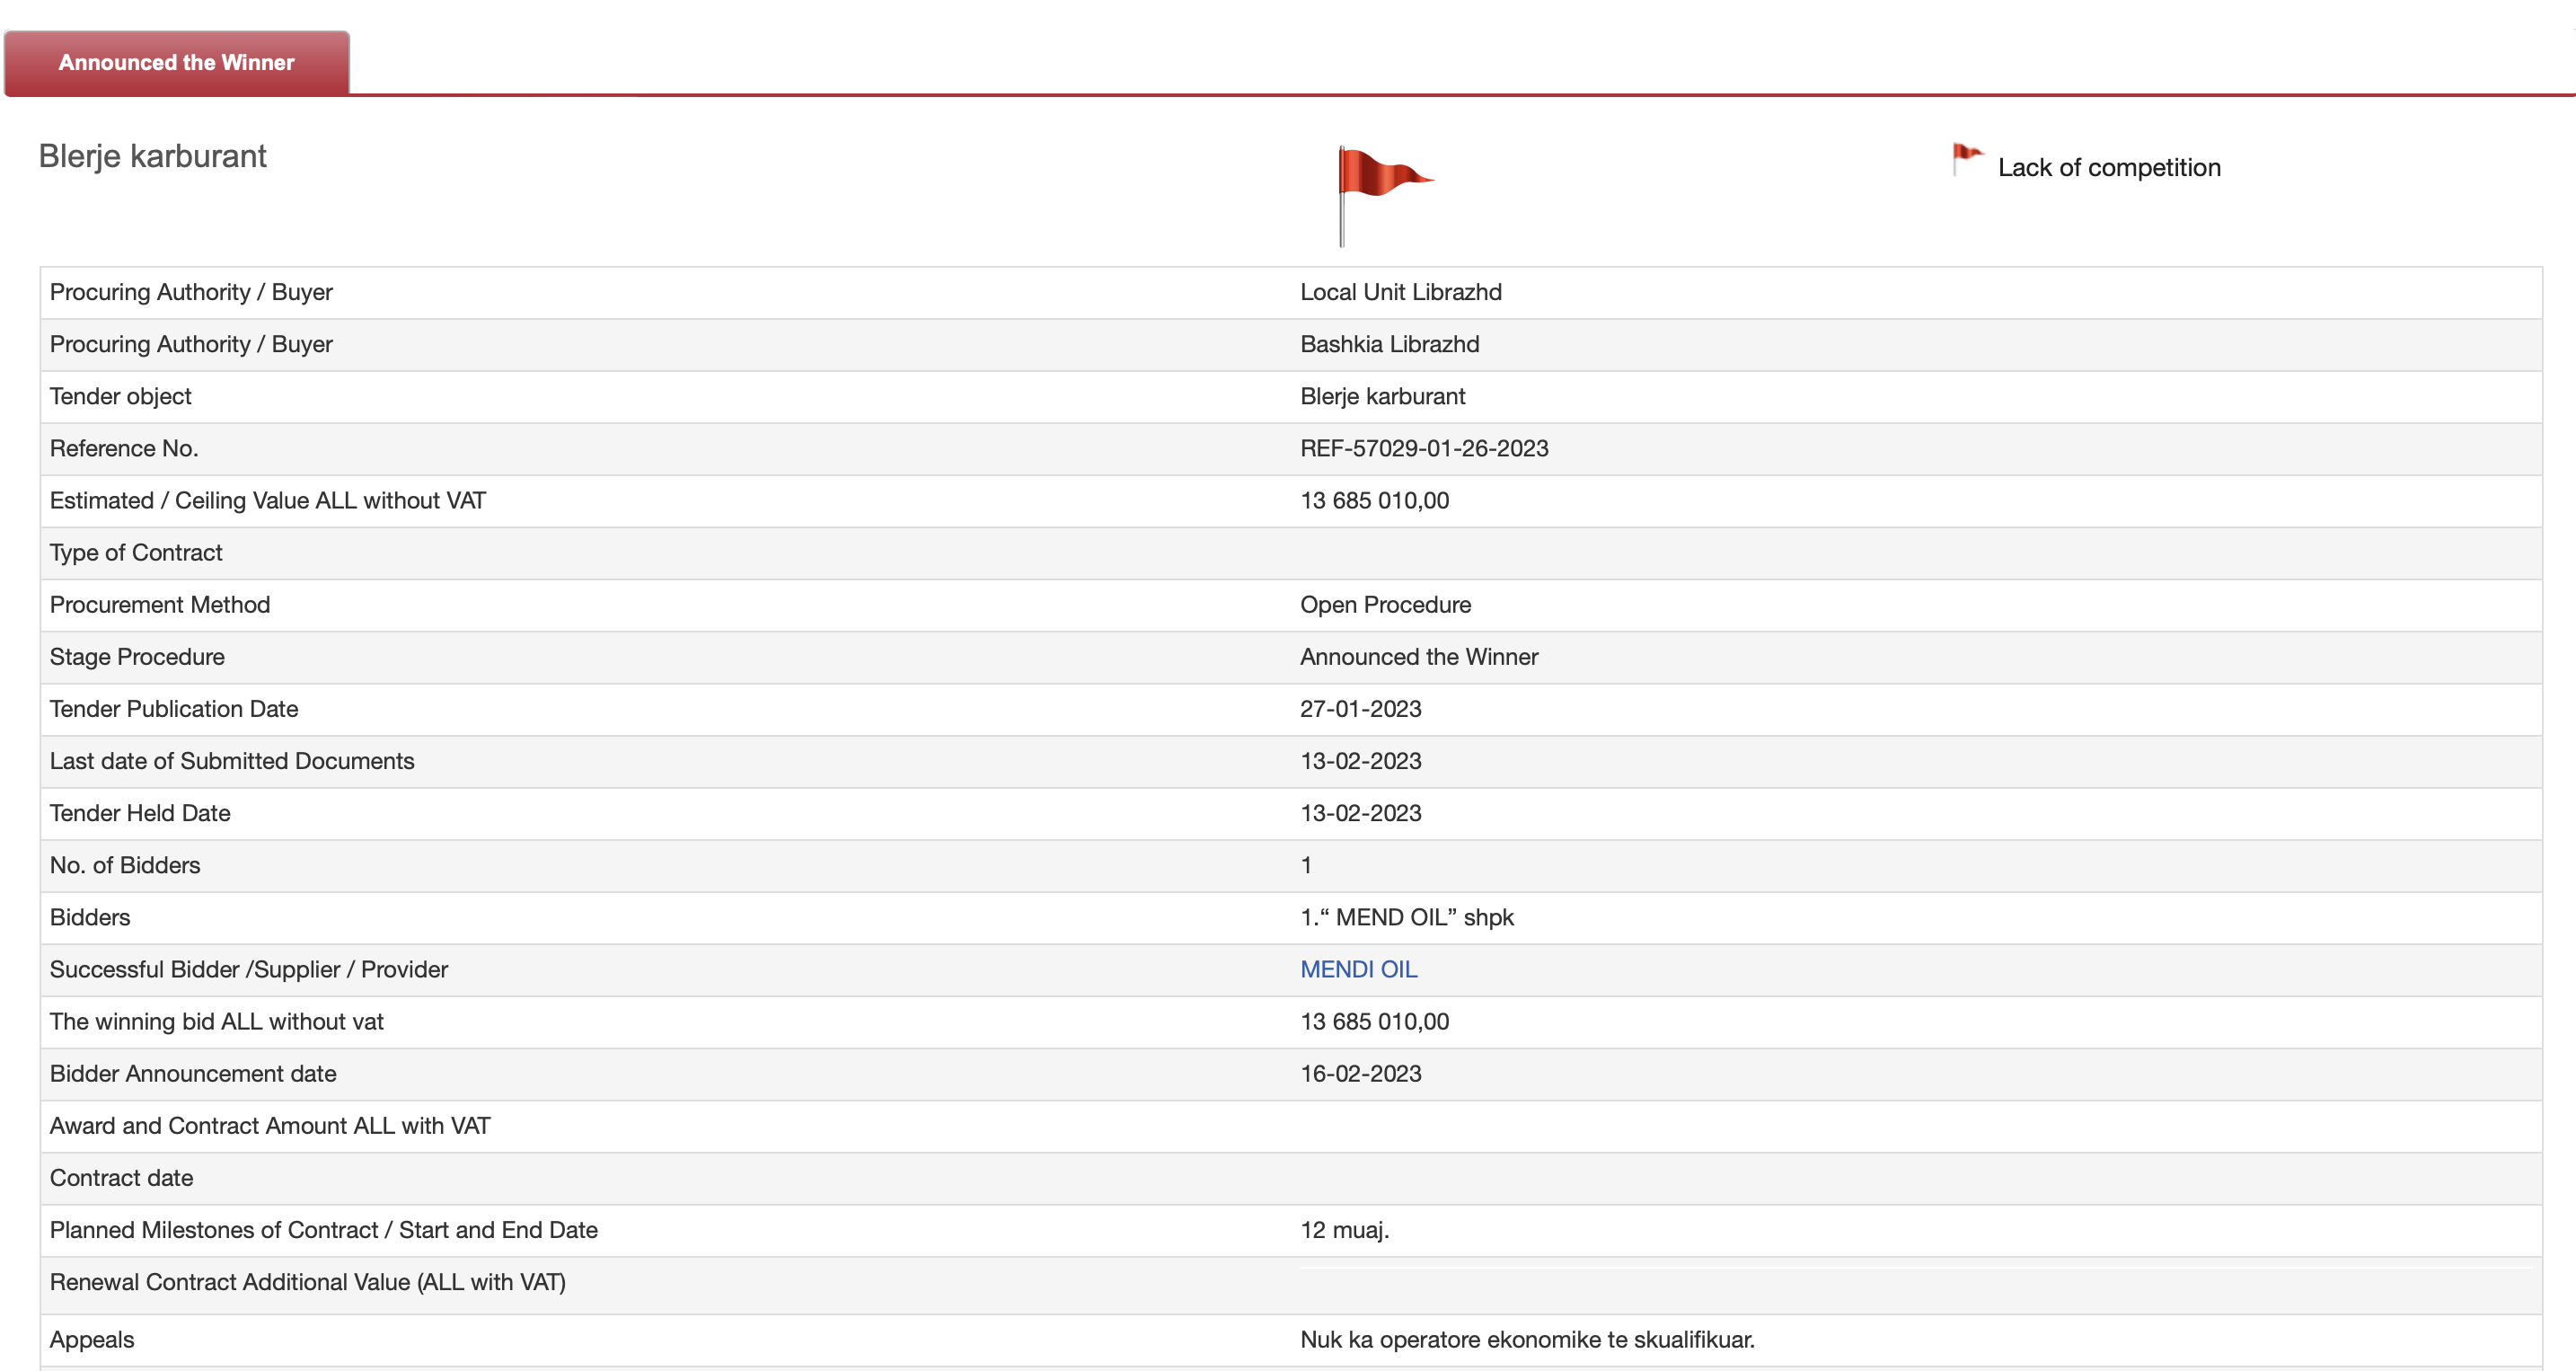Click Award and Contract Amount ALL with VAT
The image size is (2576, 1371).
pos(270,1125)
